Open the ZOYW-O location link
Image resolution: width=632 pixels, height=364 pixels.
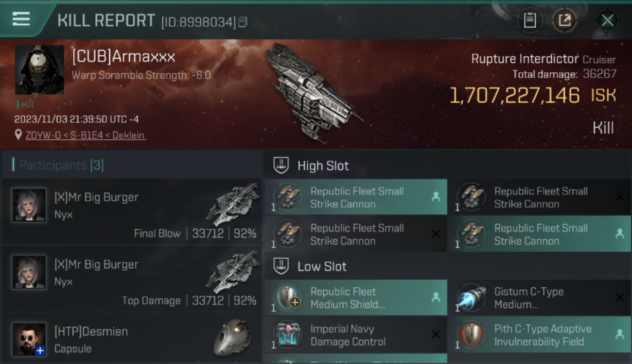[x=85, y=135]
